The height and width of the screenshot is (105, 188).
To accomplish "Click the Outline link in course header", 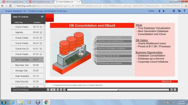I will (151, 11).
